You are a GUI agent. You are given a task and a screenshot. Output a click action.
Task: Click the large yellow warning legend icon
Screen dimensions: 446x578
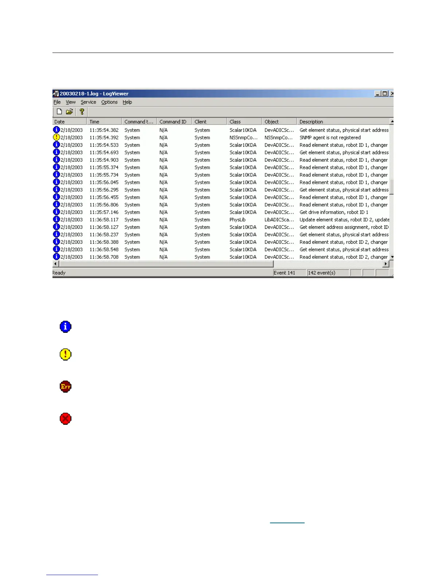[x=66, y=354]
